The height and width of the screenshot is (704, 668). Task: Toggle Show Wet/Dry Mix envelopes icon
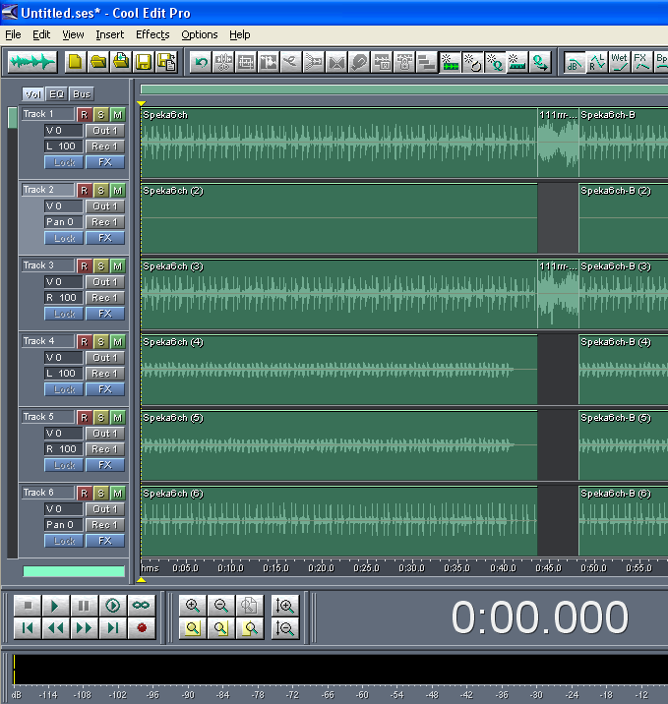[620, 62]
